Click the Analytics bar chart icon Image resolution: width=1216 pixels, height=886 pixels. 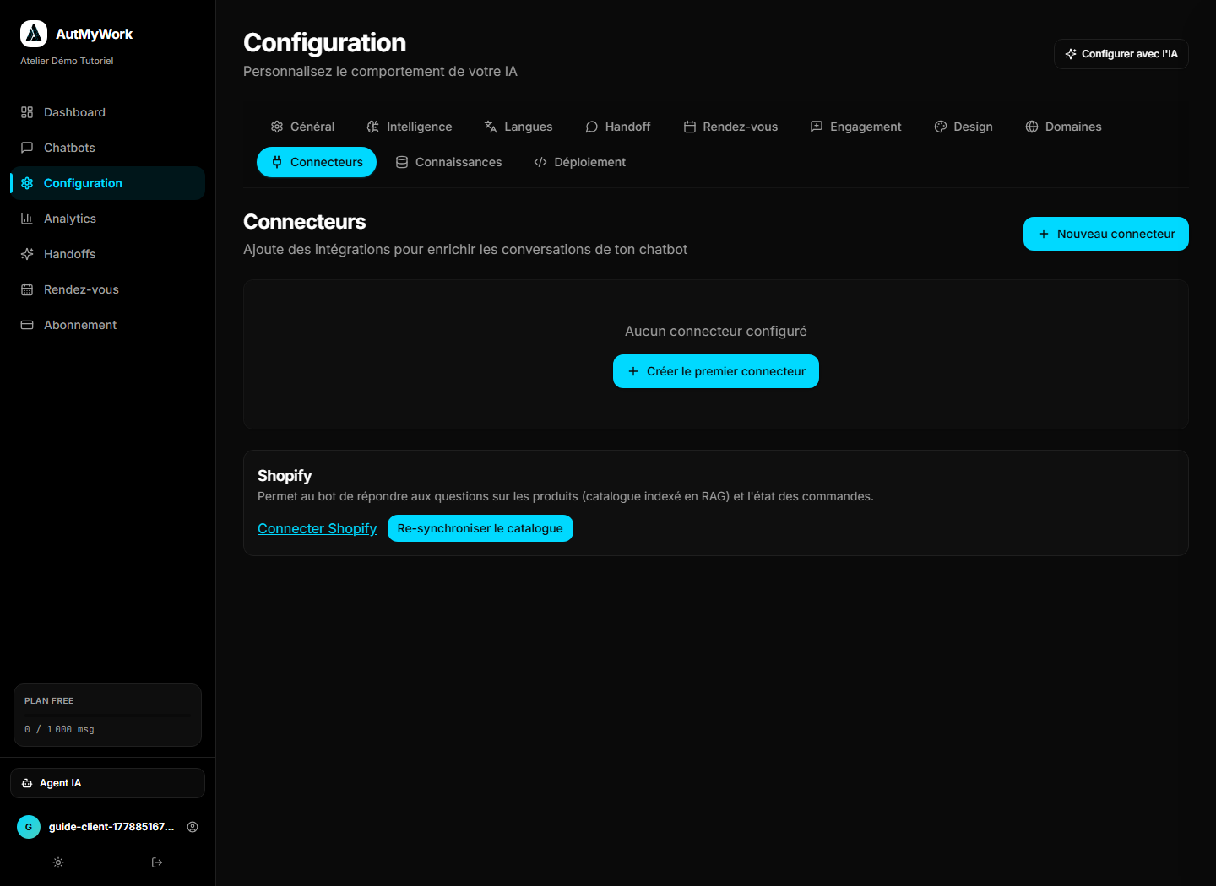pos(27,219)
